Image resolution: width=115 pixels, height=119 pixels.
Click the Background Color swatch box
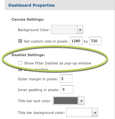[64, 30]
